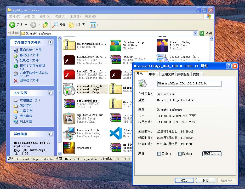Select the QQWubi2.4.629.400 setup icon
Viewport: 245px width, 189px height.
69,118
